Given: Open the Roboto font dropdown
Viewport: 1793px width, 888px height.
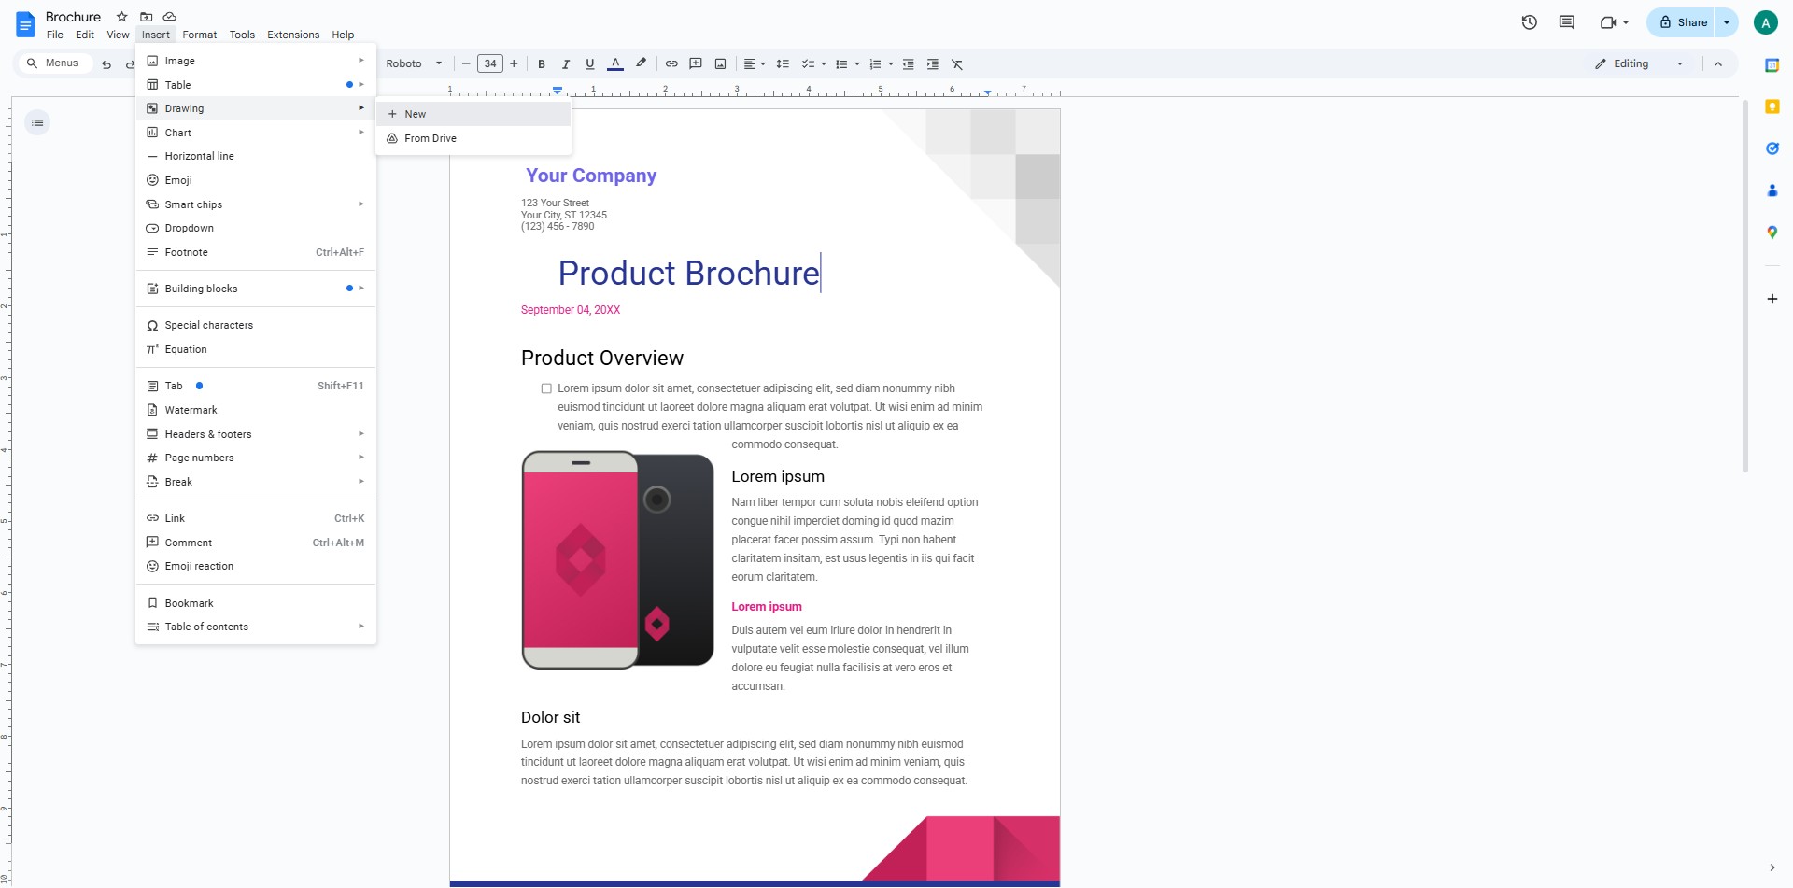Looking at the screenshot, I should pyautogui.click(x=414, y=64).
